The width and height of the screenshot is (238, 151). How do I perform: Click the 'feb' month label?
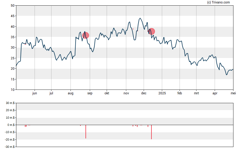[x=180, y=93]
